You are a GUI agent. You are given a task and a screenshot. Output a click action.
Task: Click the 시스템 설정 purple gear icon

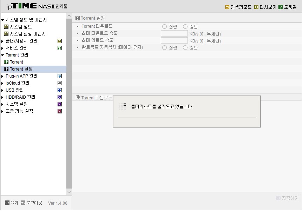60,104
